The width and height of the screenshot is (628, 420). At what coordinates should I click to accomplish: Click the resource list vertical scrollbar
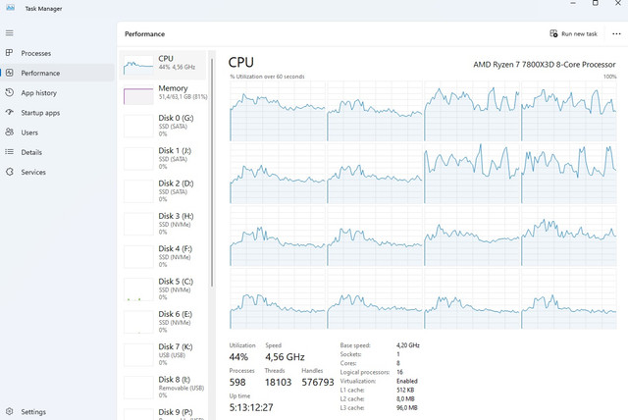(212, 172)
